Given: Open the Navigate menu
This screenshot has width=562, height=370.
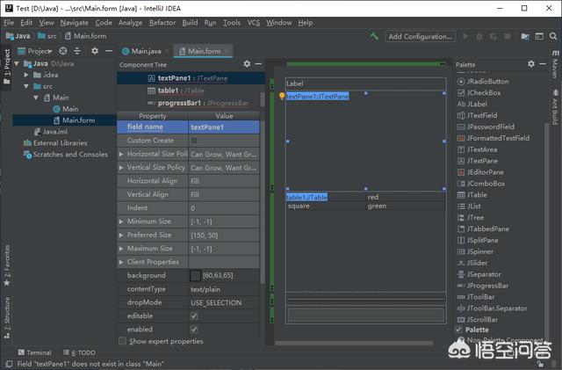Looking at the screenshot, I should pyautogui.click(x=74, y=23).
